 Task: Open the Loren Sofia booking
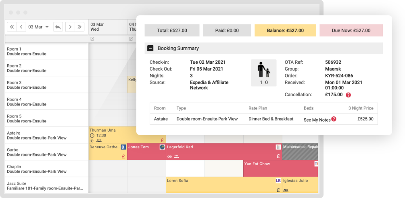pos(224,185)
